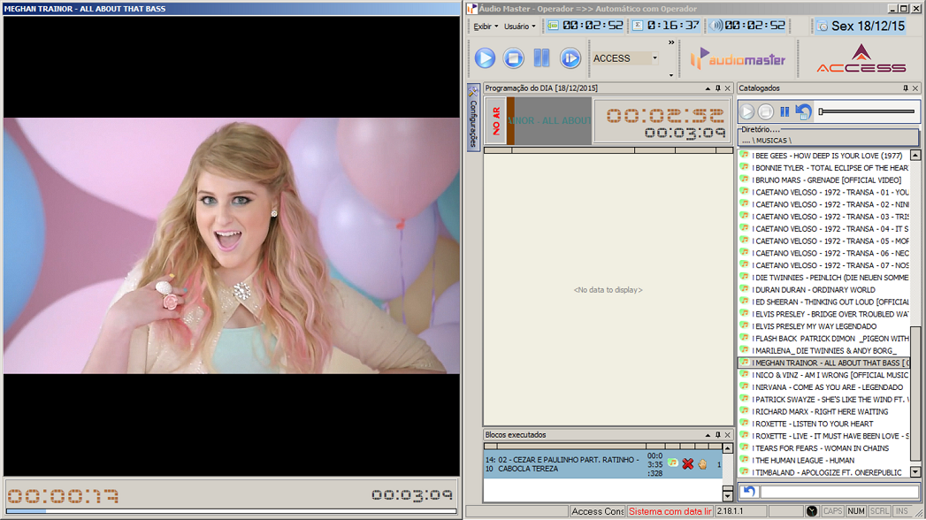Click the elapsed time counter icon in toolbar
The height and width of the screenshot is (520, 926).
tap(553, 26)
